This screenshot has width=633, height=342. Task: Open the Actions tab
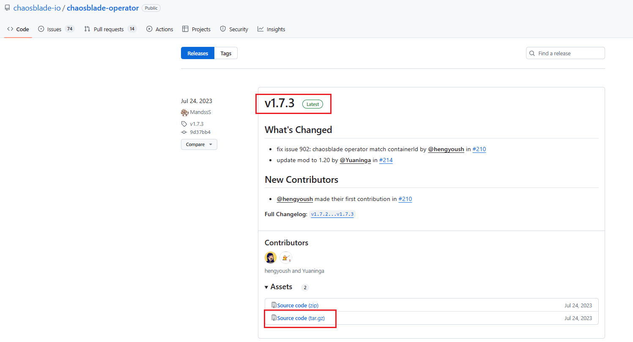(160, 29)
